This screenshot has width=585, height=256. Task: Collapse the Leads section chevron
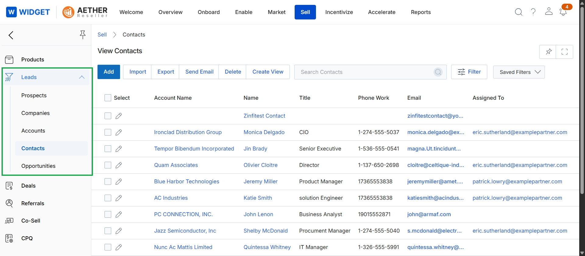point(82,77)
